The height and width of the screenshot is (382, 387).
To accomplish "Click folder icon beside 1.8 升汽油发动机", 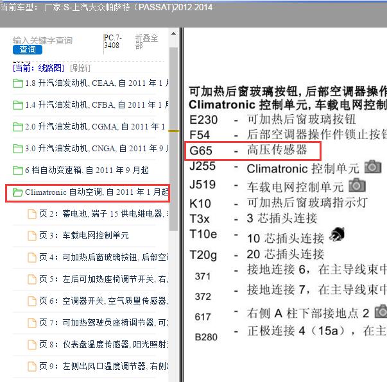I will click(18, 83).
